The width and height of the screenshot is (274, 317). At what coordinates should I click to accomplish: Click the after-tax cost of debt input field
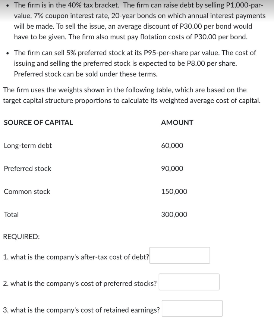(179, 255)
